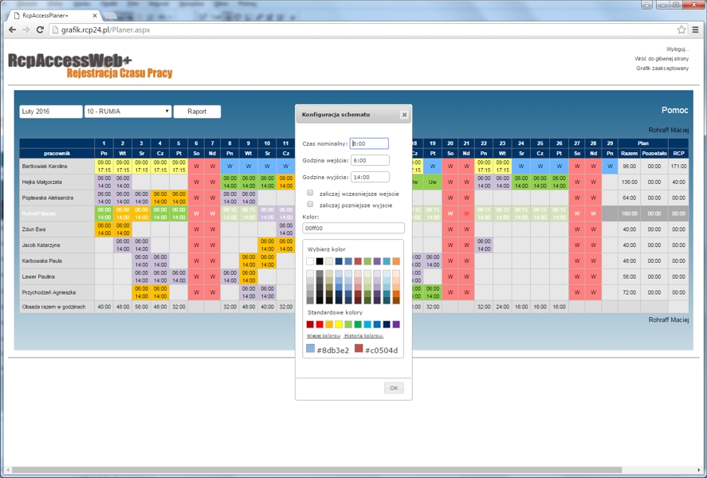Close the Konfiguracja schematu dialog
This screenshot has width=707, height=478.
pos(404,115)
